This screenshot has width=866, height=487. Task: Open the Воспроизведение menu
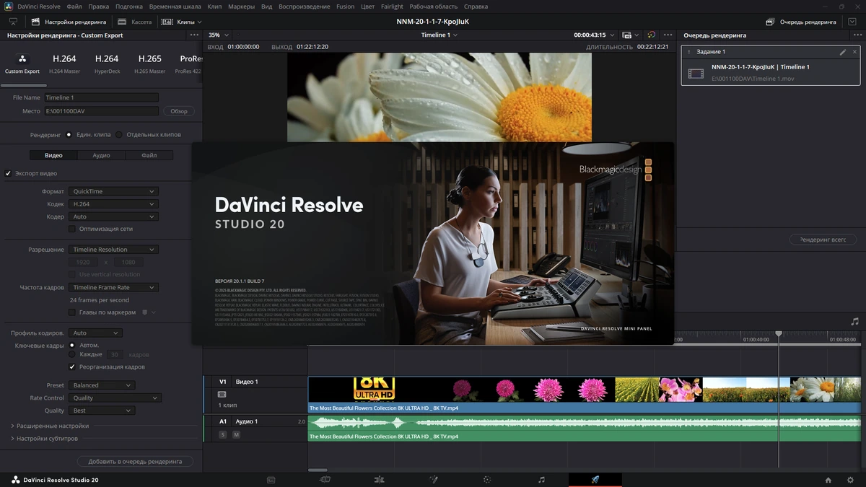point(306,6)
